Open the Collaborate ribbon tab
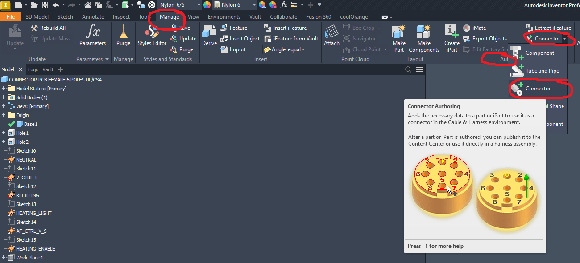The image size is (580, 263). coord(283,17)
